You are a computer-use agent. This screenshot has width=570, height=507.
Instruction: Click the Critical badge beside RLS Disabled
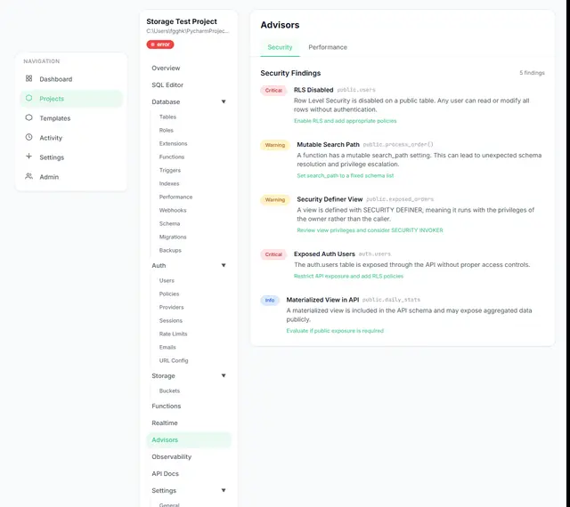pos(273,91)
